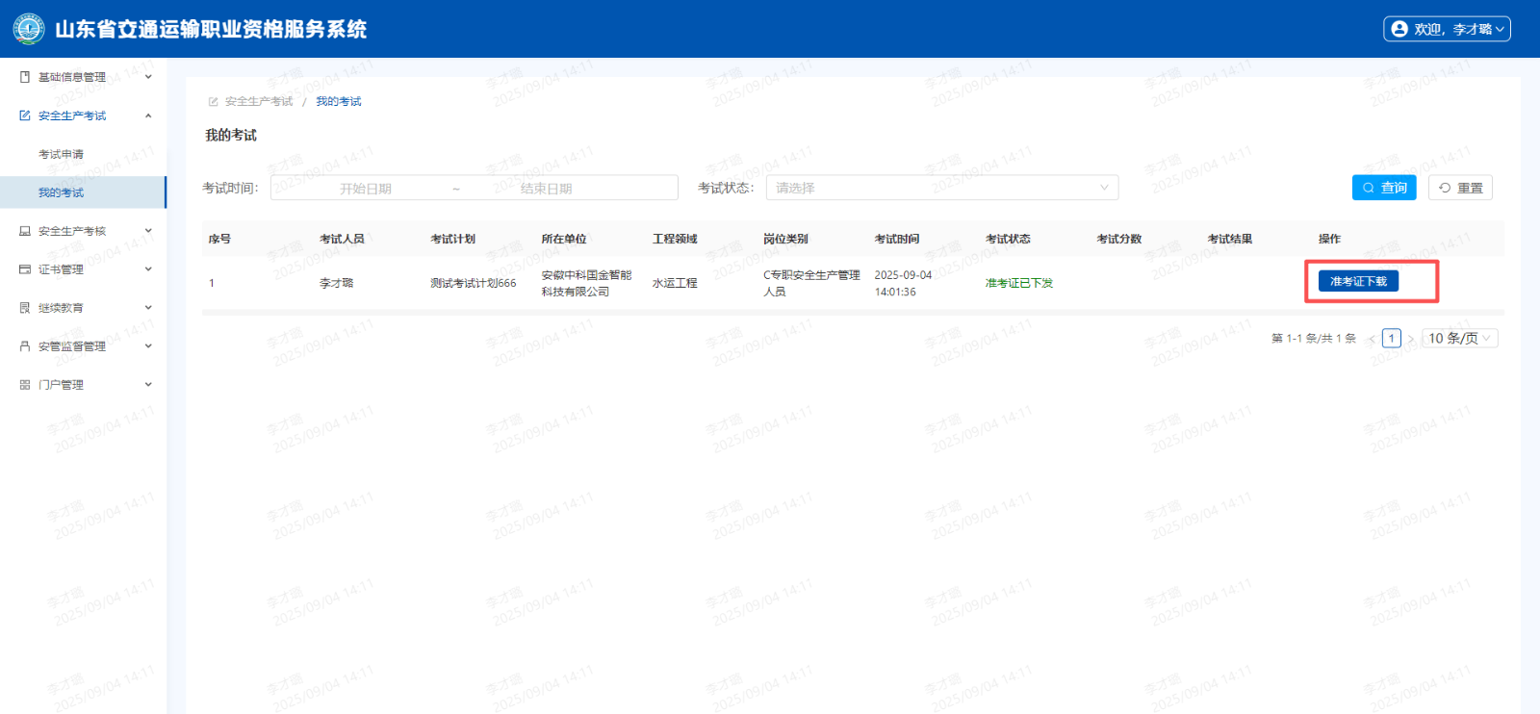The height and width of the screenshot is (714, 1540).
Task: Go to next page arrow in pagination
Action: click(1411, 339)
